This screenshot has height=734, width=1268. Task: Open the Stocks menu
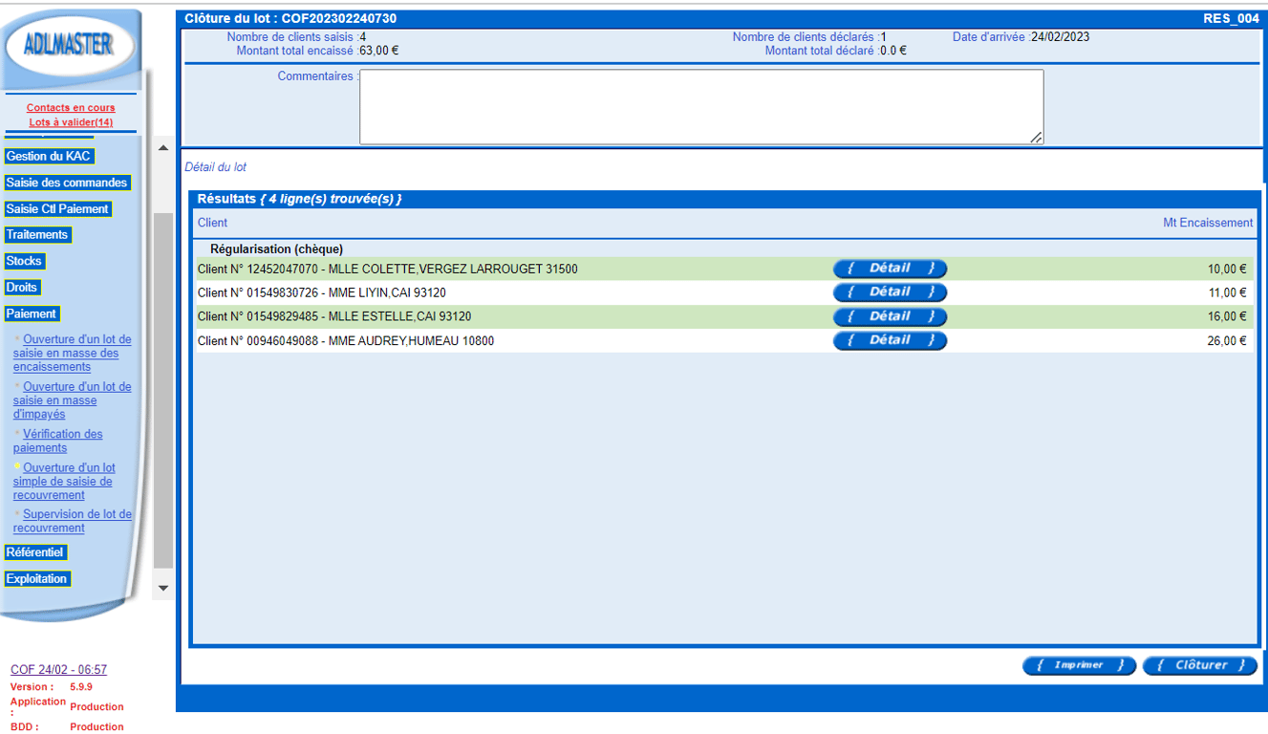[x=24, y=261]
